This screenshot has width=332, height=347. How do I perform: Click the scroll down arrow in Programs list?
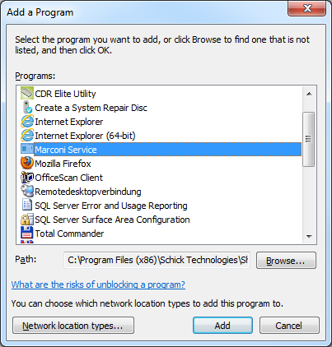coord(309,236)
